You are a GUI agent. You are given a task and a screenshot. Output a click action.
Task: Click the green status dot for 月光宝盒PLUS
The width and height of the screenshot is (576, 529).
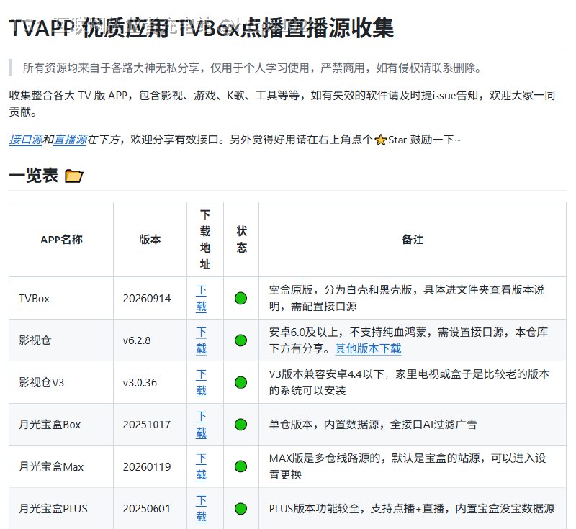click(240, 509)
